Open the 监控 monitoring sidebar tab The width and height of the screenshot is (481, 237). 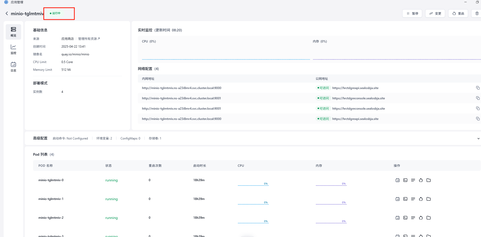coord(13,49)
